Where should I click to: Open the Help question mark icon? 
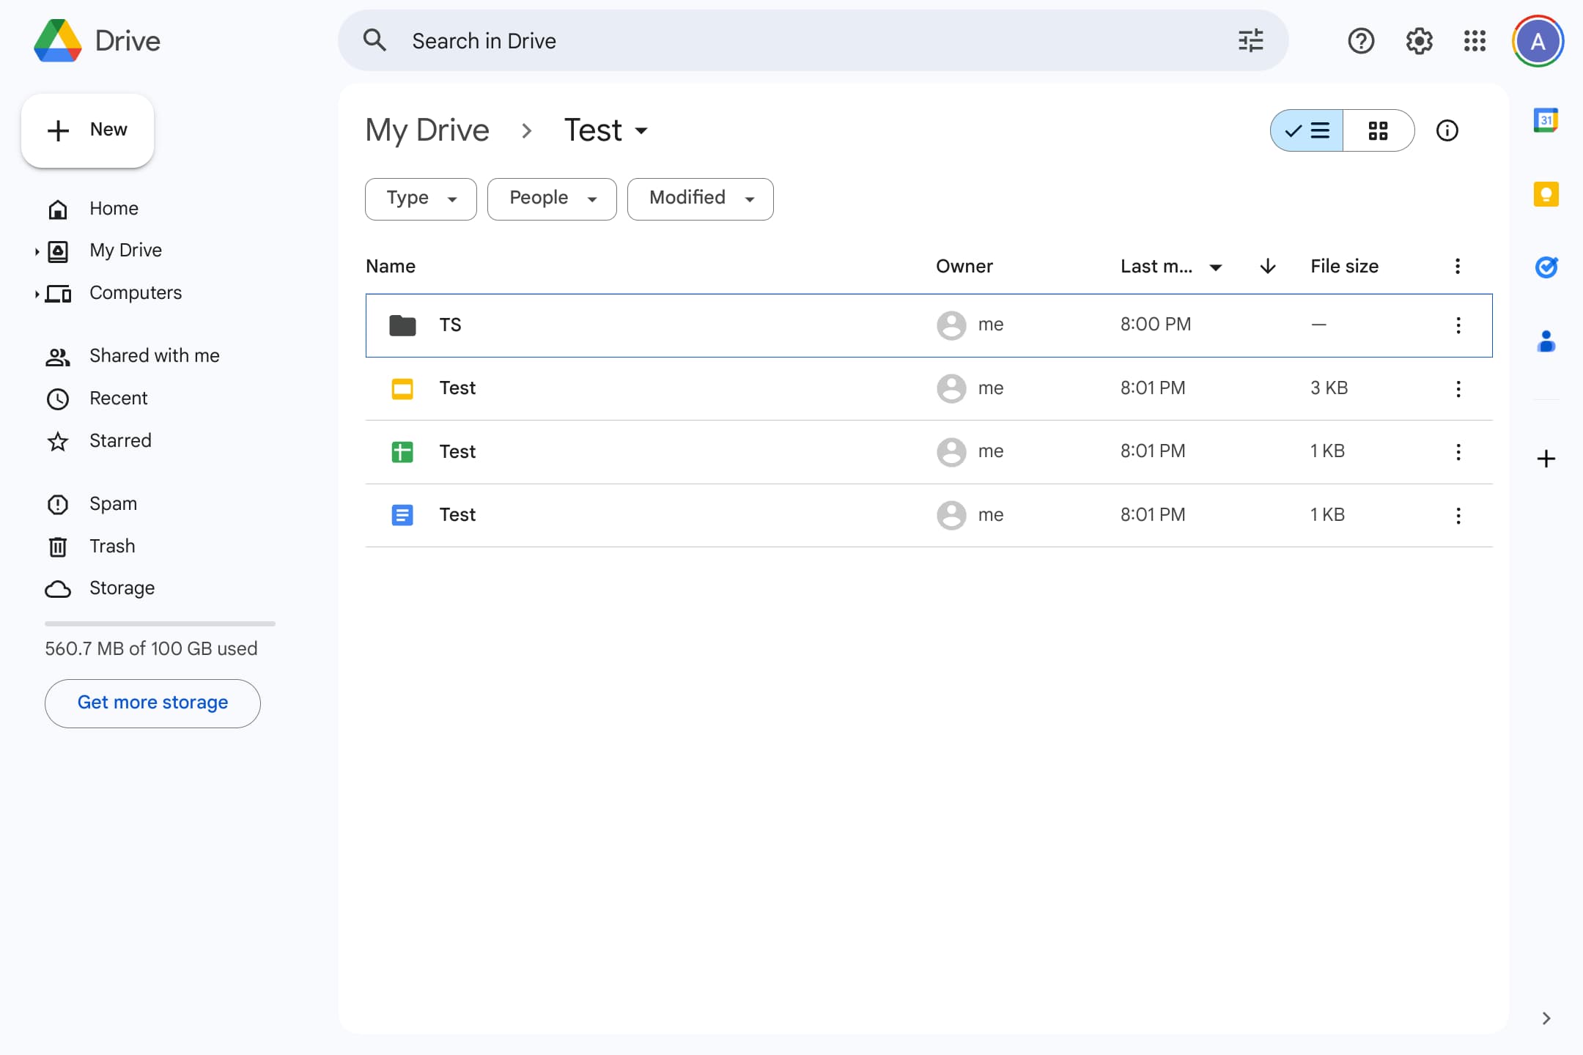(x=1361, y=40)
